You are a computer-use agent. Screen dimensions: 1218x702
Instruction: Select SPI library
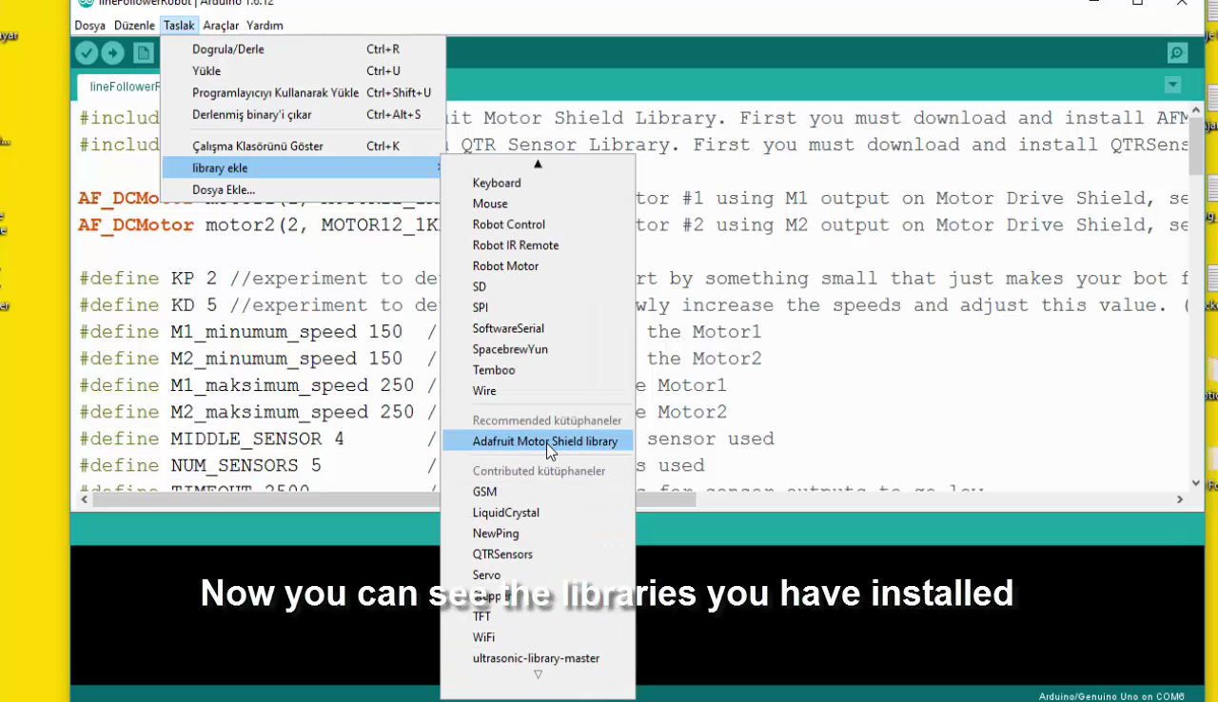coord(538,308)
